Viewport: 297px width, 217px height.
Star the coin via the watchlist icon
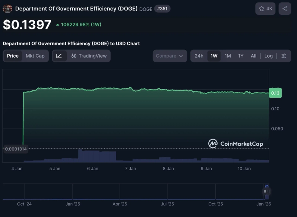click(x=261, y=8)
